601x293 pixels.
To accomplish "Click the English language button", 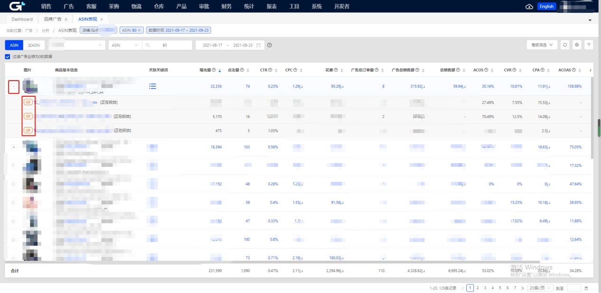I will tap(546, 7).
